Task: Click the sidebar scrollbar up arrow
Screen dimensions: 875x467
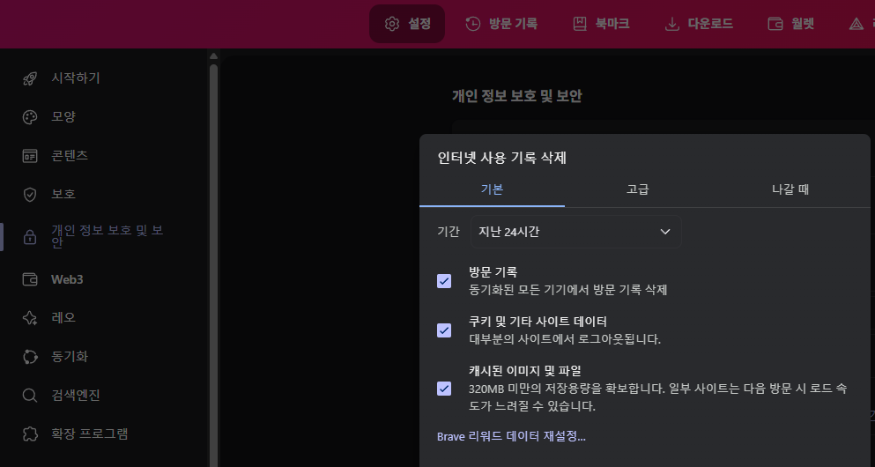Action: 213,56
